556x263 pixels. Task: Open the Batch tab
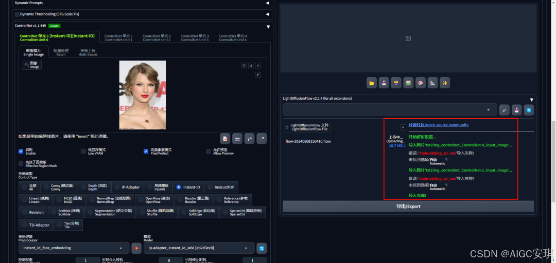pyautogui.click(x=61, y=52)
